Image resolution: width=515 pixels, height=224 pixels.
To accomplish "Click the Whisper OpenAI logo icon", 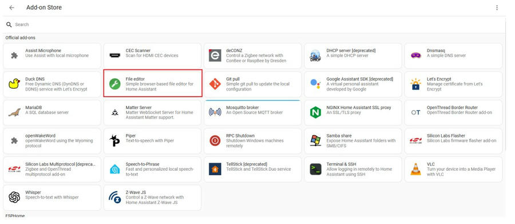I will [14, 197].
